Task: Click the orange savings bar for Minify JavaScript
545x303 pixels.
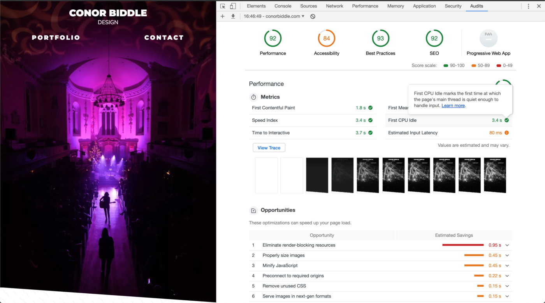Action: [474, 266]
